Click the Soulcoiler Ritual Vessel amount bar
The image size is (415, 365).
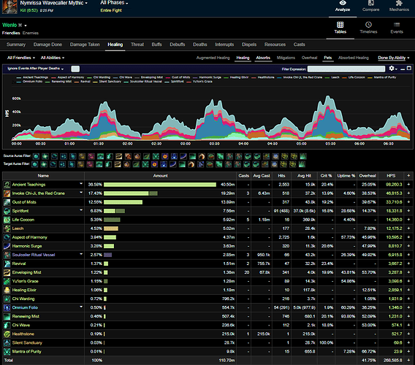pyautogui.click(x=107, y=255)
